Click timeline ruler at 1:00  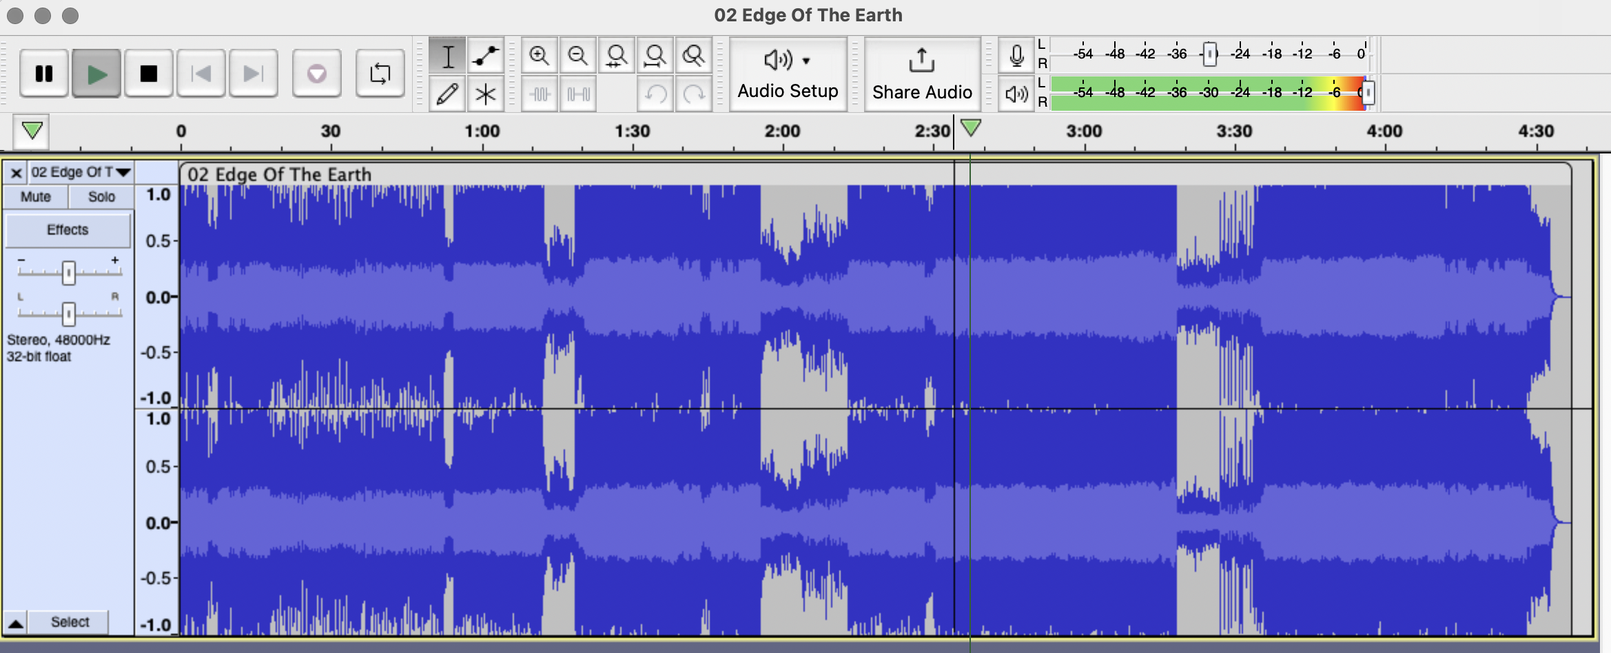point(482,131)
